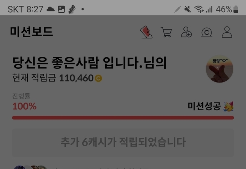Tap the gold coin next to 110,460
This screenshot has width=246, height=169.
point(98,78)
